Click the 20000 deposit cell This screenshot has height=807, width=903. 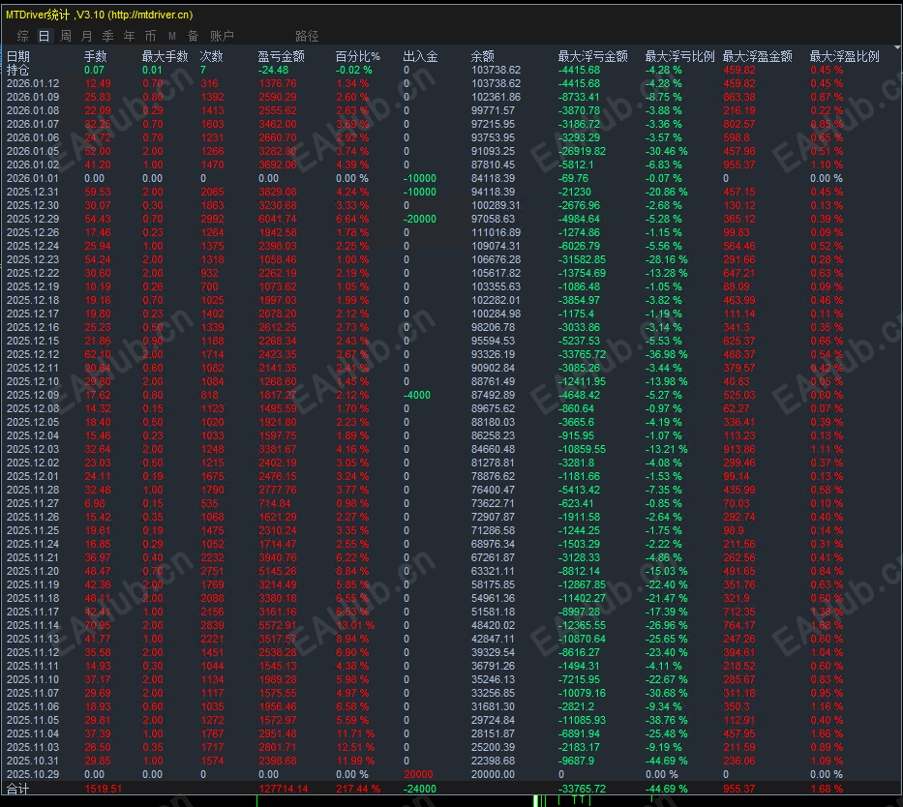coord(418,774)
